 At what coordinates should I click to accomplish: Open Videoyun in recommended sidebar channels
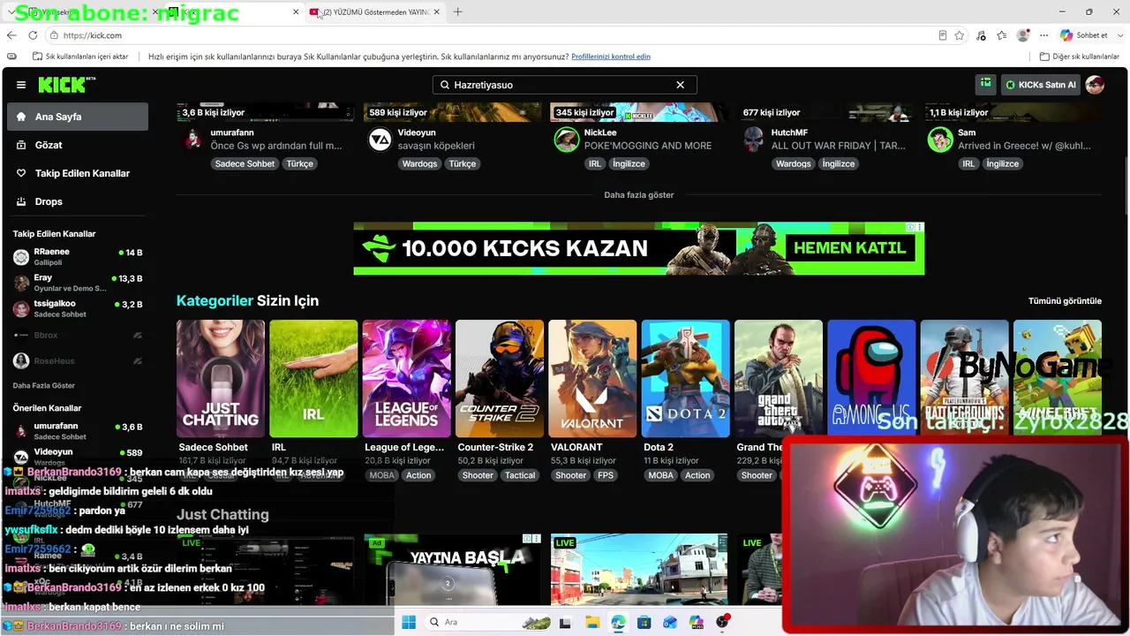[x=78, y=457]
